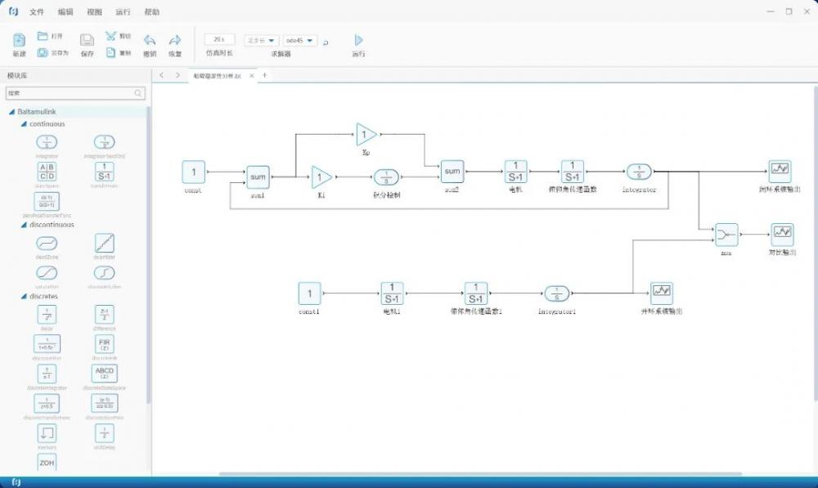
Task: Click the 新建 (New) file icon
Action: click(19, 40)
